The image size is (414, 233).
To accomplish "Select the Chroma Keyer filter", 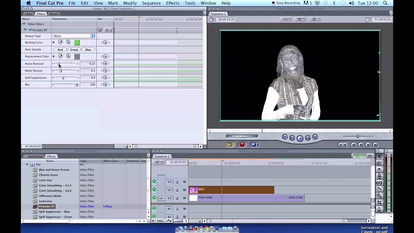I will 49,175.
